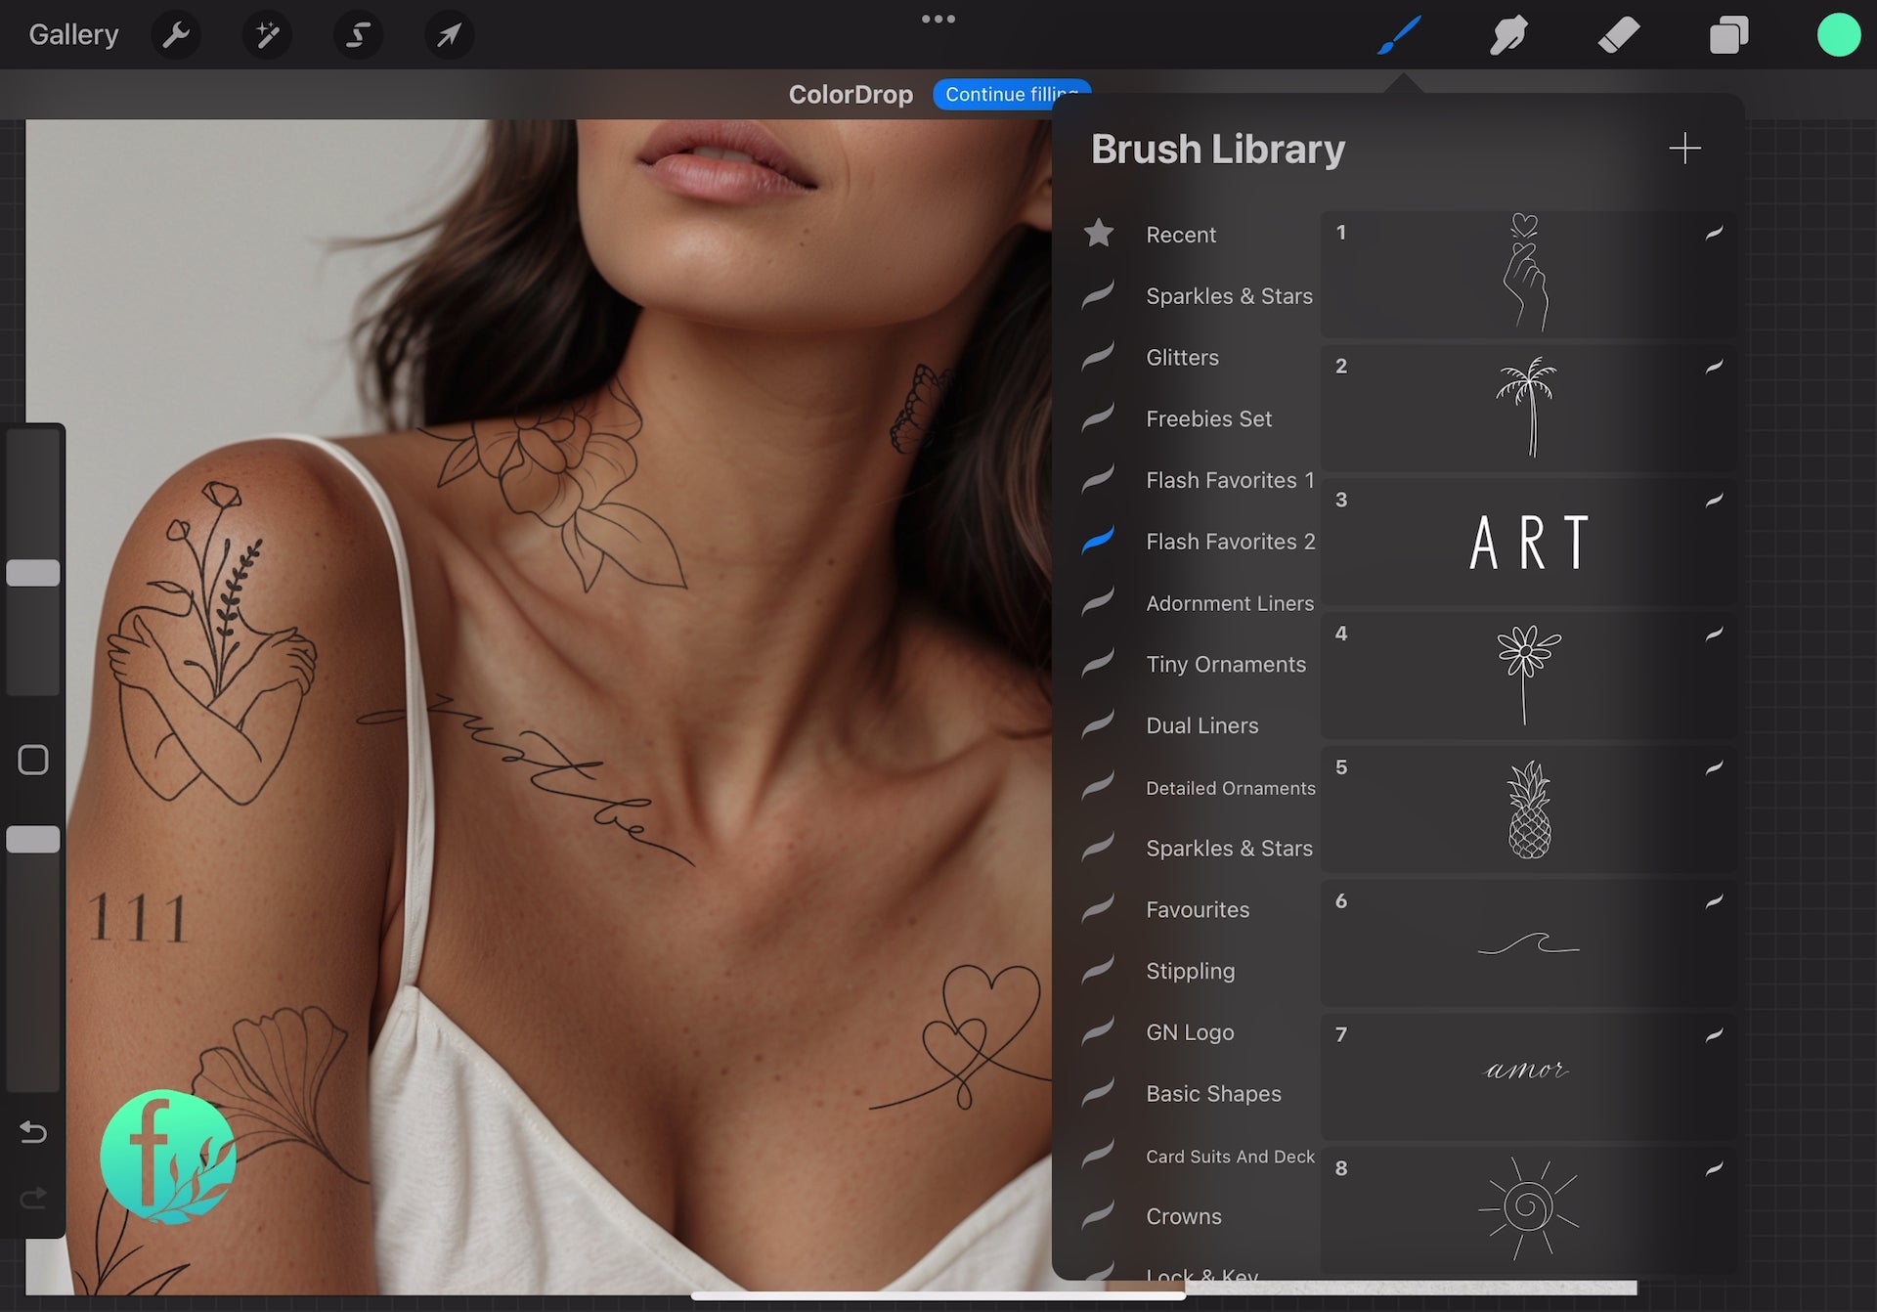Open the Adjustments magic wand menu

tap(267, 36)
